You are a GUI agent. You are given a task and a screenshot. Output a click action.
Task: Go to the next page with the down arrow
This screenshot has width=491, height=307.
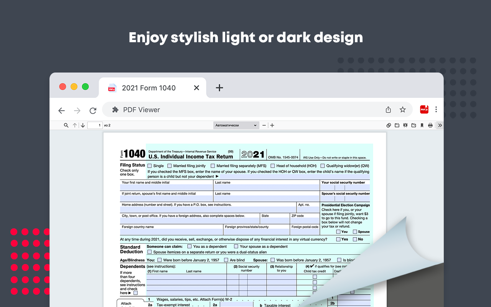coord(83,125)
